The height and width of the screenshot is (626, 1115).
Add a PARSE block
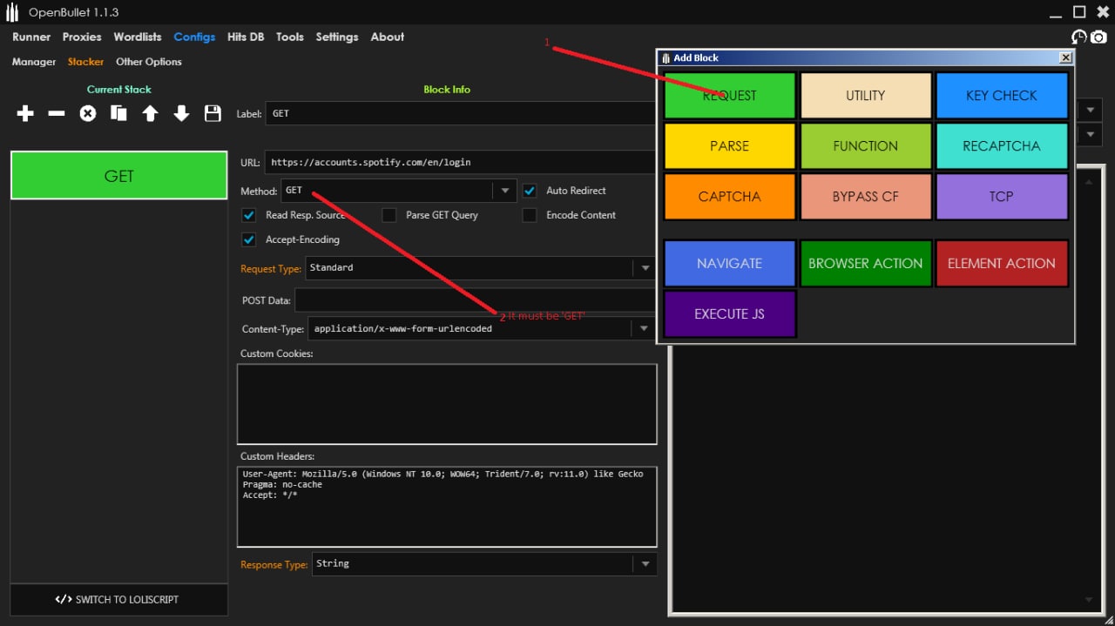pyautogui.click(x=730, y=146)
